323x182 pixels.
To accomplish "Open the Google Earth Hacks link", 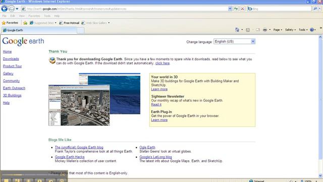I will [x=70, y=157].
